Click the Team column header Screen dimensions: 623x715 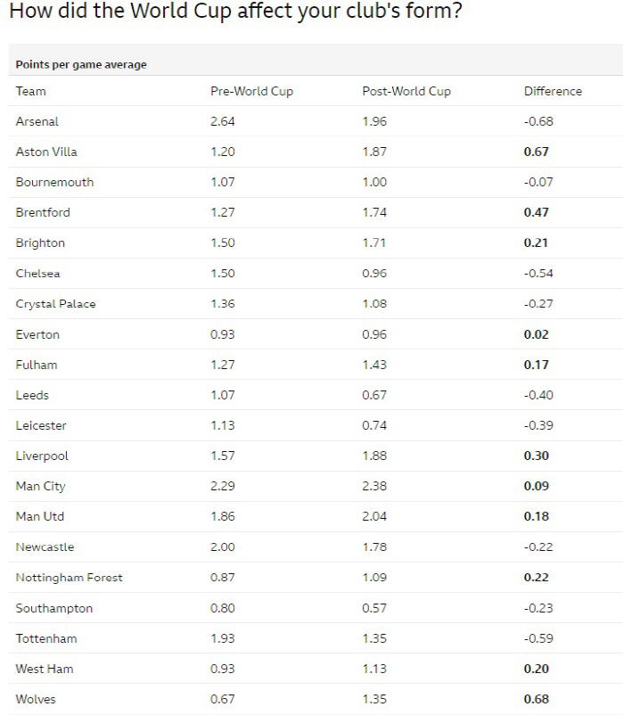pyautogui.click(x=30, y=91)
